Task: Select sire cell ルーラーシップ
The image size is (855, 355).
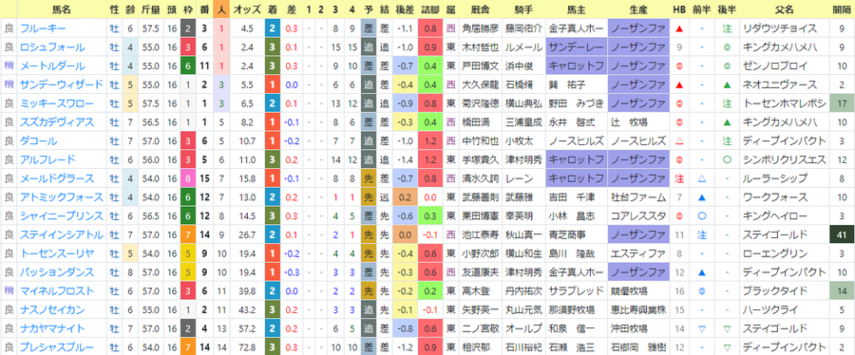Action: (783, 178)
